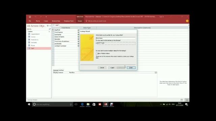The height and width of the screenshot is (121, 216).
Task: Open the Design ribbon tab
Action: pos(80,21)
